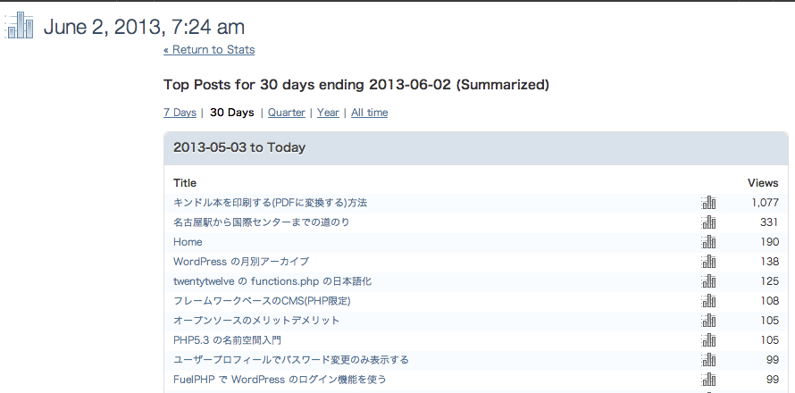795x393 pixels.
Task: Open stats icon for オープンソースのメリットデメリット
Action: coord(708,321)
